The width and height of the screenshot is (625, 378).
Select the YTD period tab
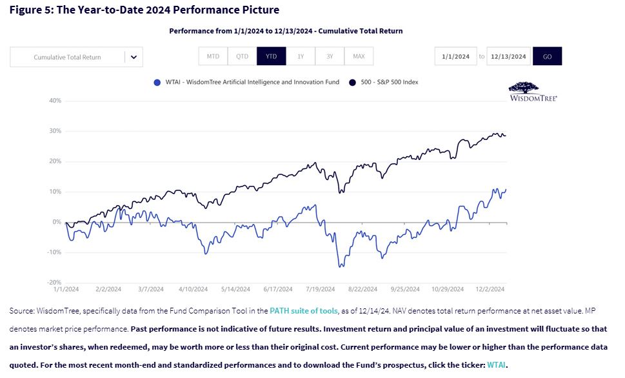tap(271, 56)
